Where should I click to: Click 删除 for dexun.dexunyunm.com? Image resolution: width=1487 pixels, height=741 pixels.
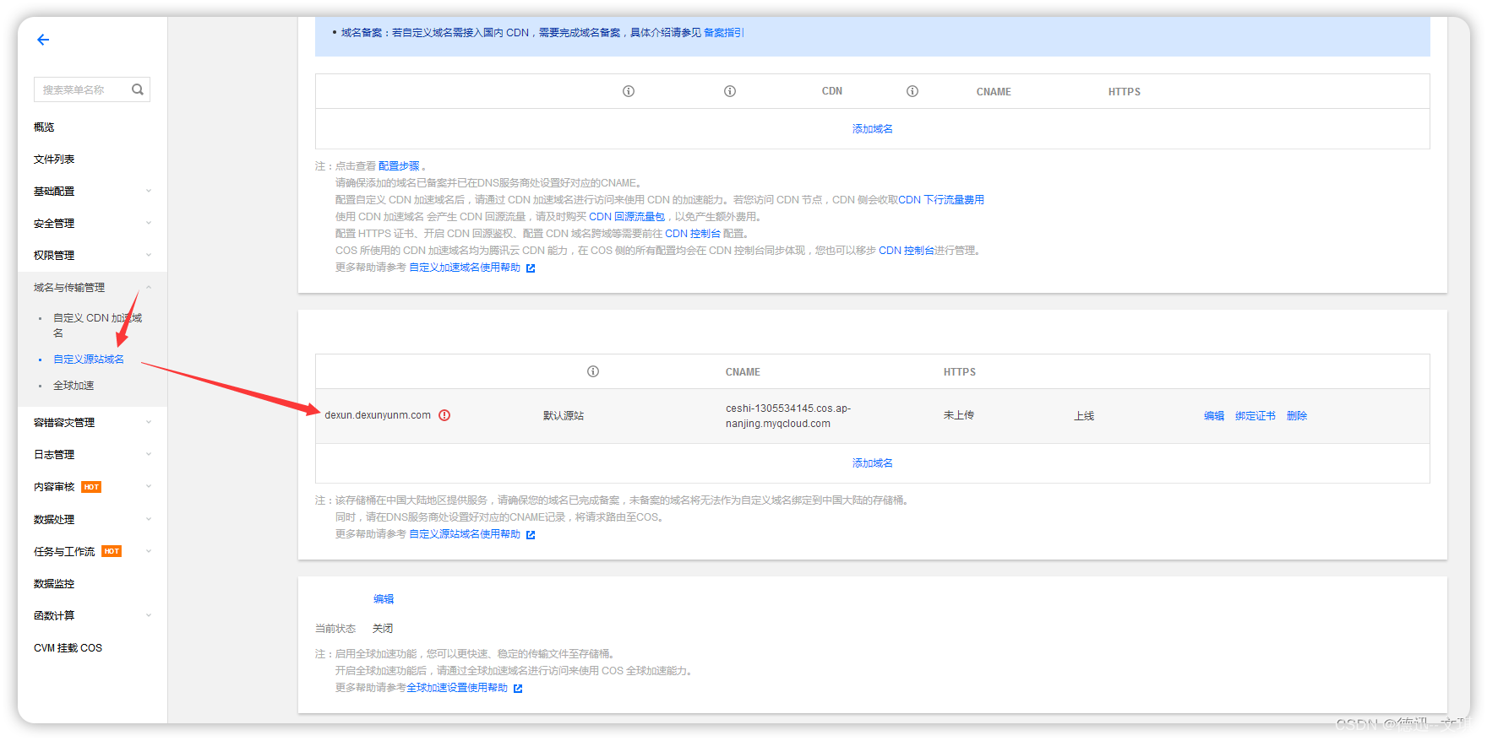[1297, 416]
